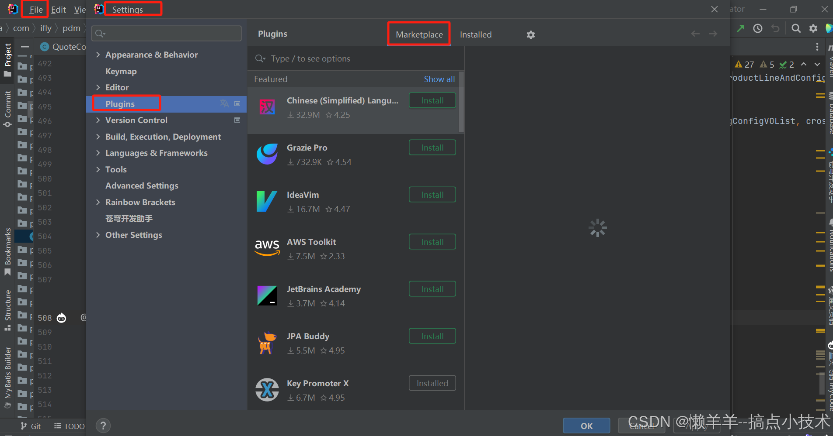Select the AWS Toolkit plugin icon
Screen dimensions: 833x436
267,247
